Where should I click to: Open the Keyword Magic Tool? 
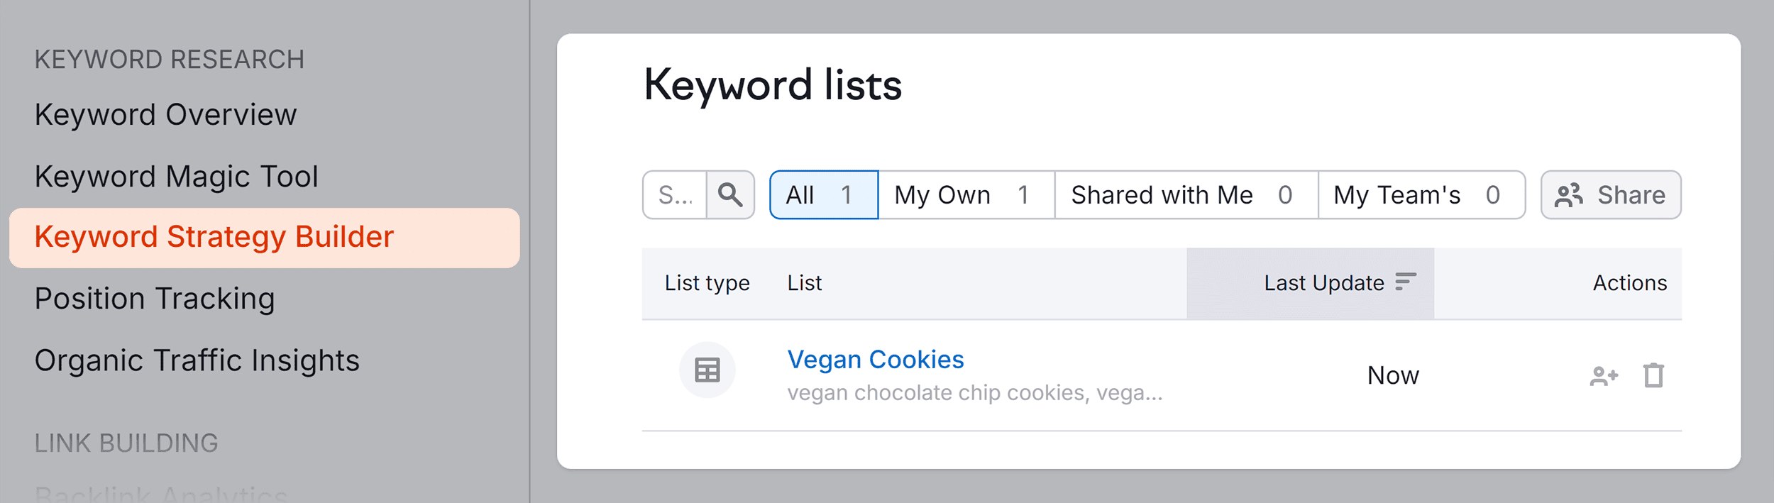(177, 175)
